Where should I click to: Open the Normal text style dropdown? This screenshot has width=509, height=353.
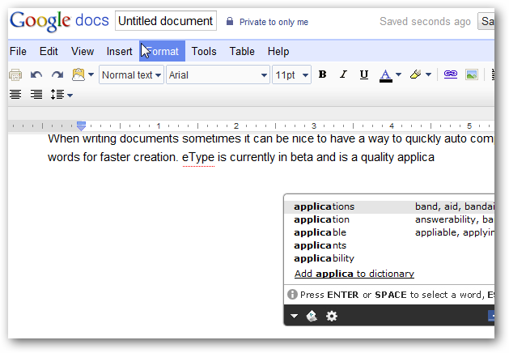pyautogui.click(x=131, y=75)
